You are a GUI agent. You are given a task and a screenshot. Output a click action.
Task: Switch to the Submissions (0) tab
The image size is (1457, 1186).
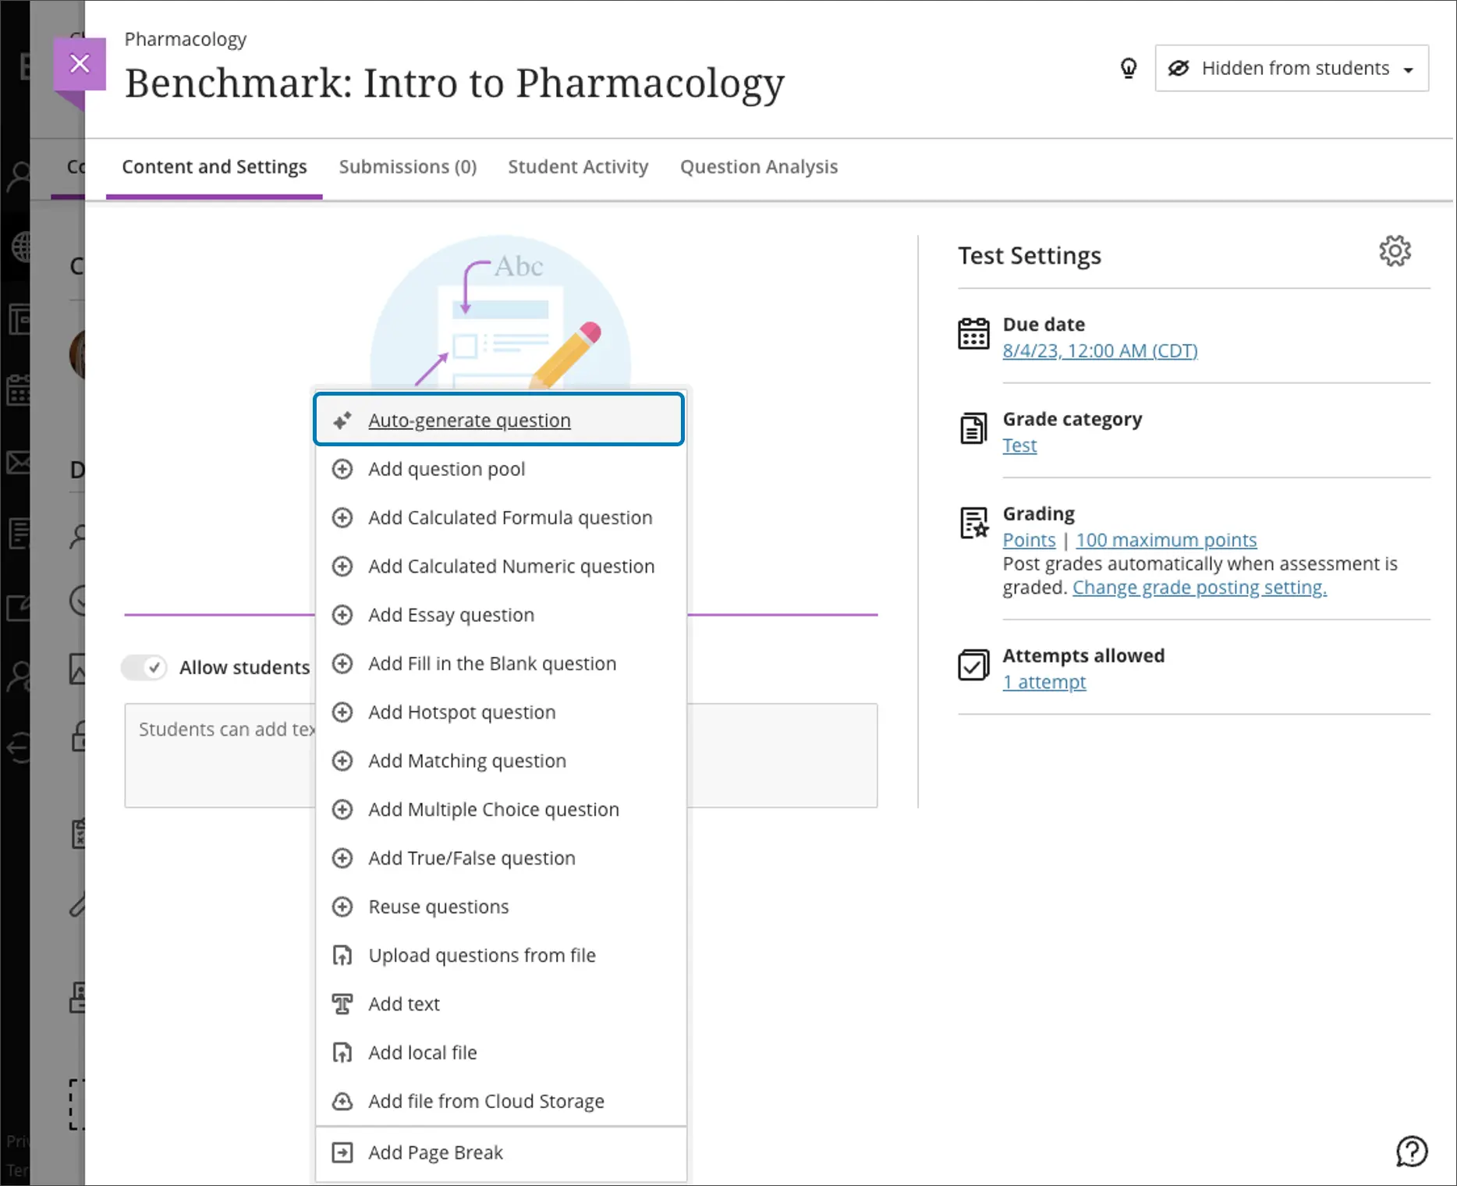(407, 167)
